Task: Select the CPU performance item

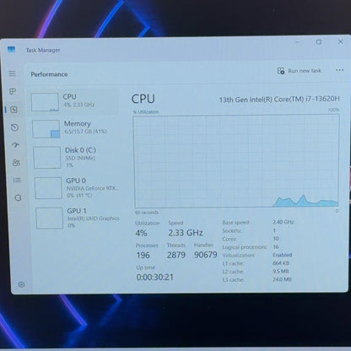Action: coord(74,101)
